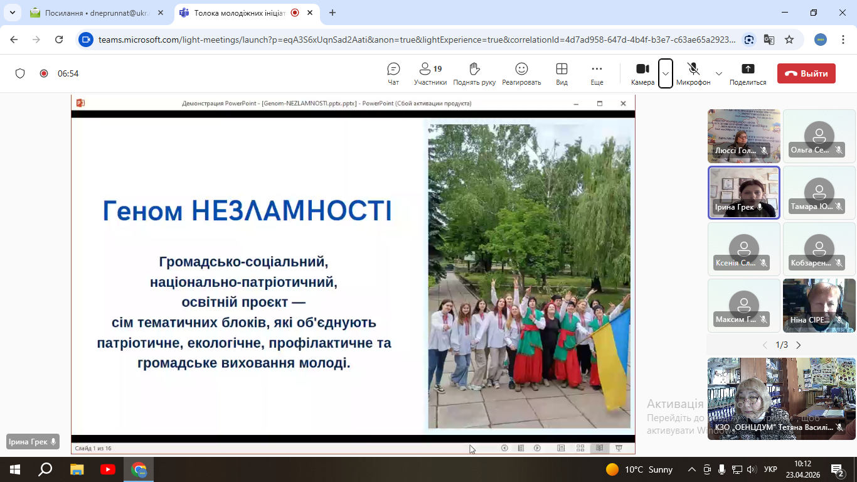Open the browser tab list dropdown
This screenshot has width=857, height=482.
click(x=12, y=13)
